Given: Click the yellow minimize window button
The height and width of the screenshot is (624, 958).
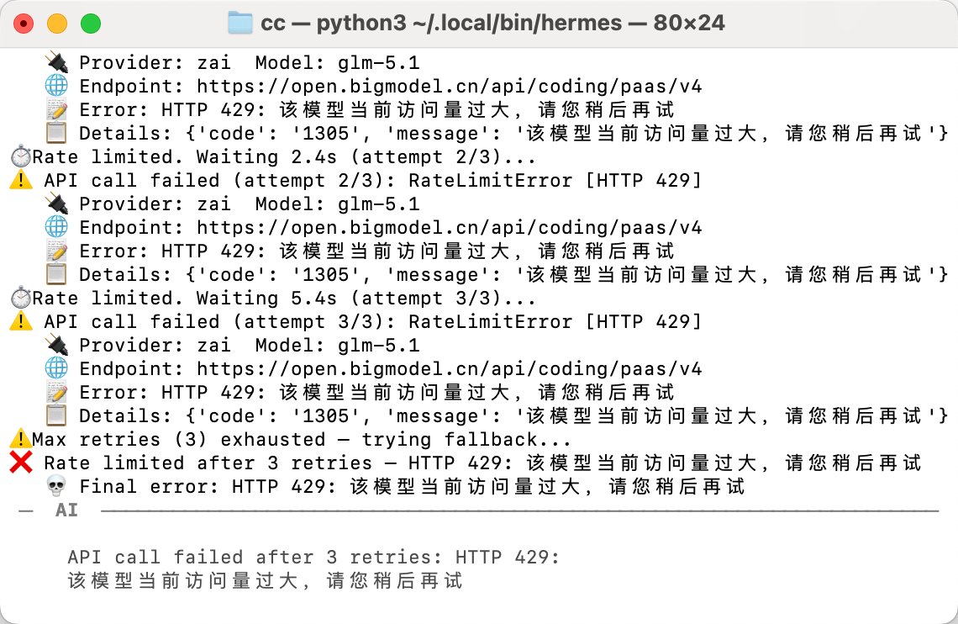Looking at the screenshot, I should [x=57, y=24].
